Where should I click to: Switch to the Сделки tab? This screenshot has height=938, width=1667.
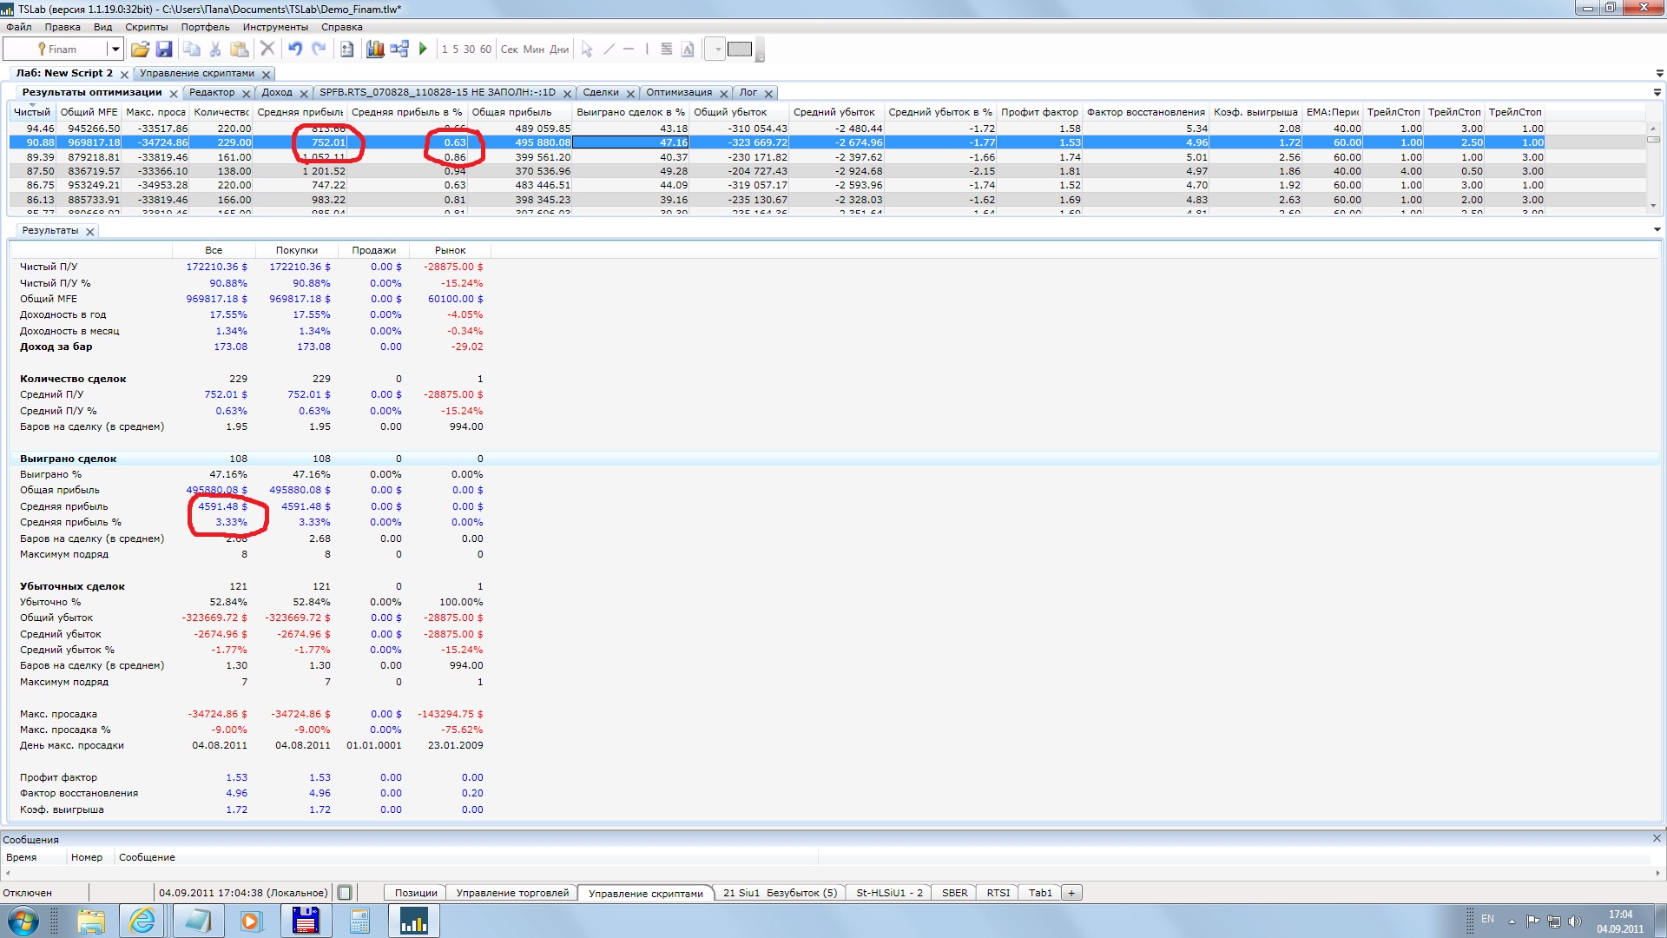point(601,93)
